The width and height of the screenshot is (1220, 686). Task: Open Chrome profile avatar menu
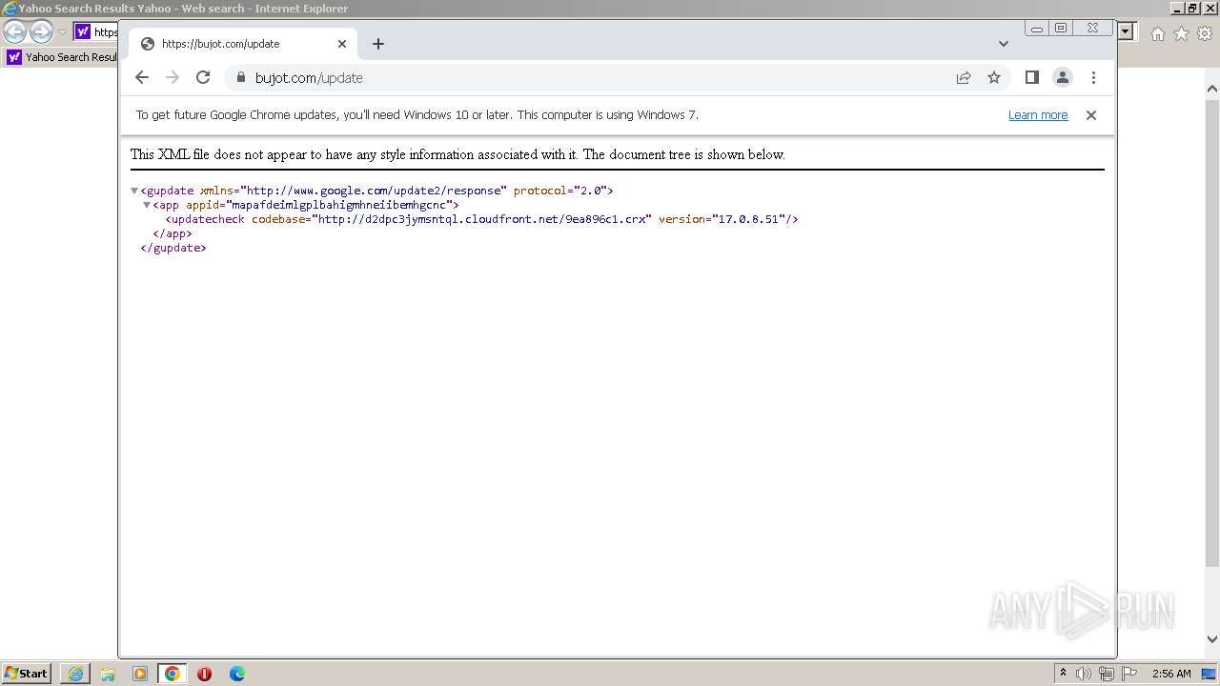1063,78
